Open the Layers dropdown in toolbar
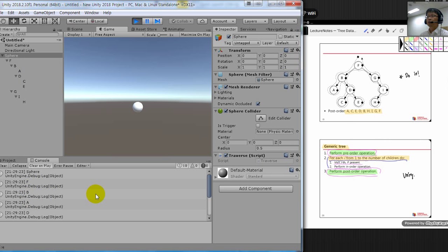This screenshot has width=448, height=252. [x=255, y=21]
